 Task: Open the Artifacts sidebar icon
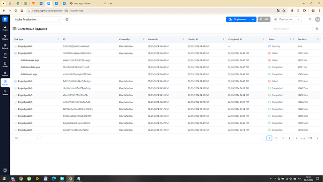(5, 74)
